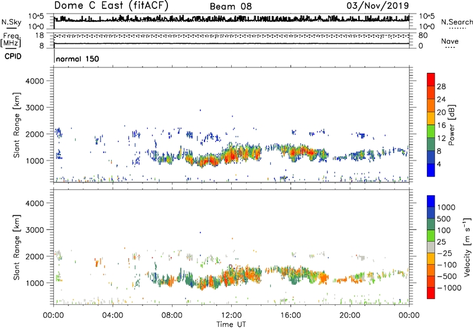Click the red top segment of power colorbar
The height and width of the screenshot is (328, 473).
[431, 79]
